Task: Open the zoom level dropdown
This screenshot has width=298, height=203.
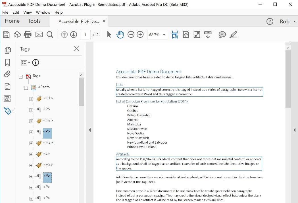Action: tap(164, 35)
